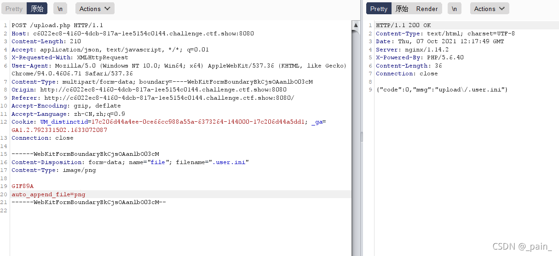This screenshot has width=559, height=256.
Task: Click the 'Connection: close' request header
Action: click(42, 138)
